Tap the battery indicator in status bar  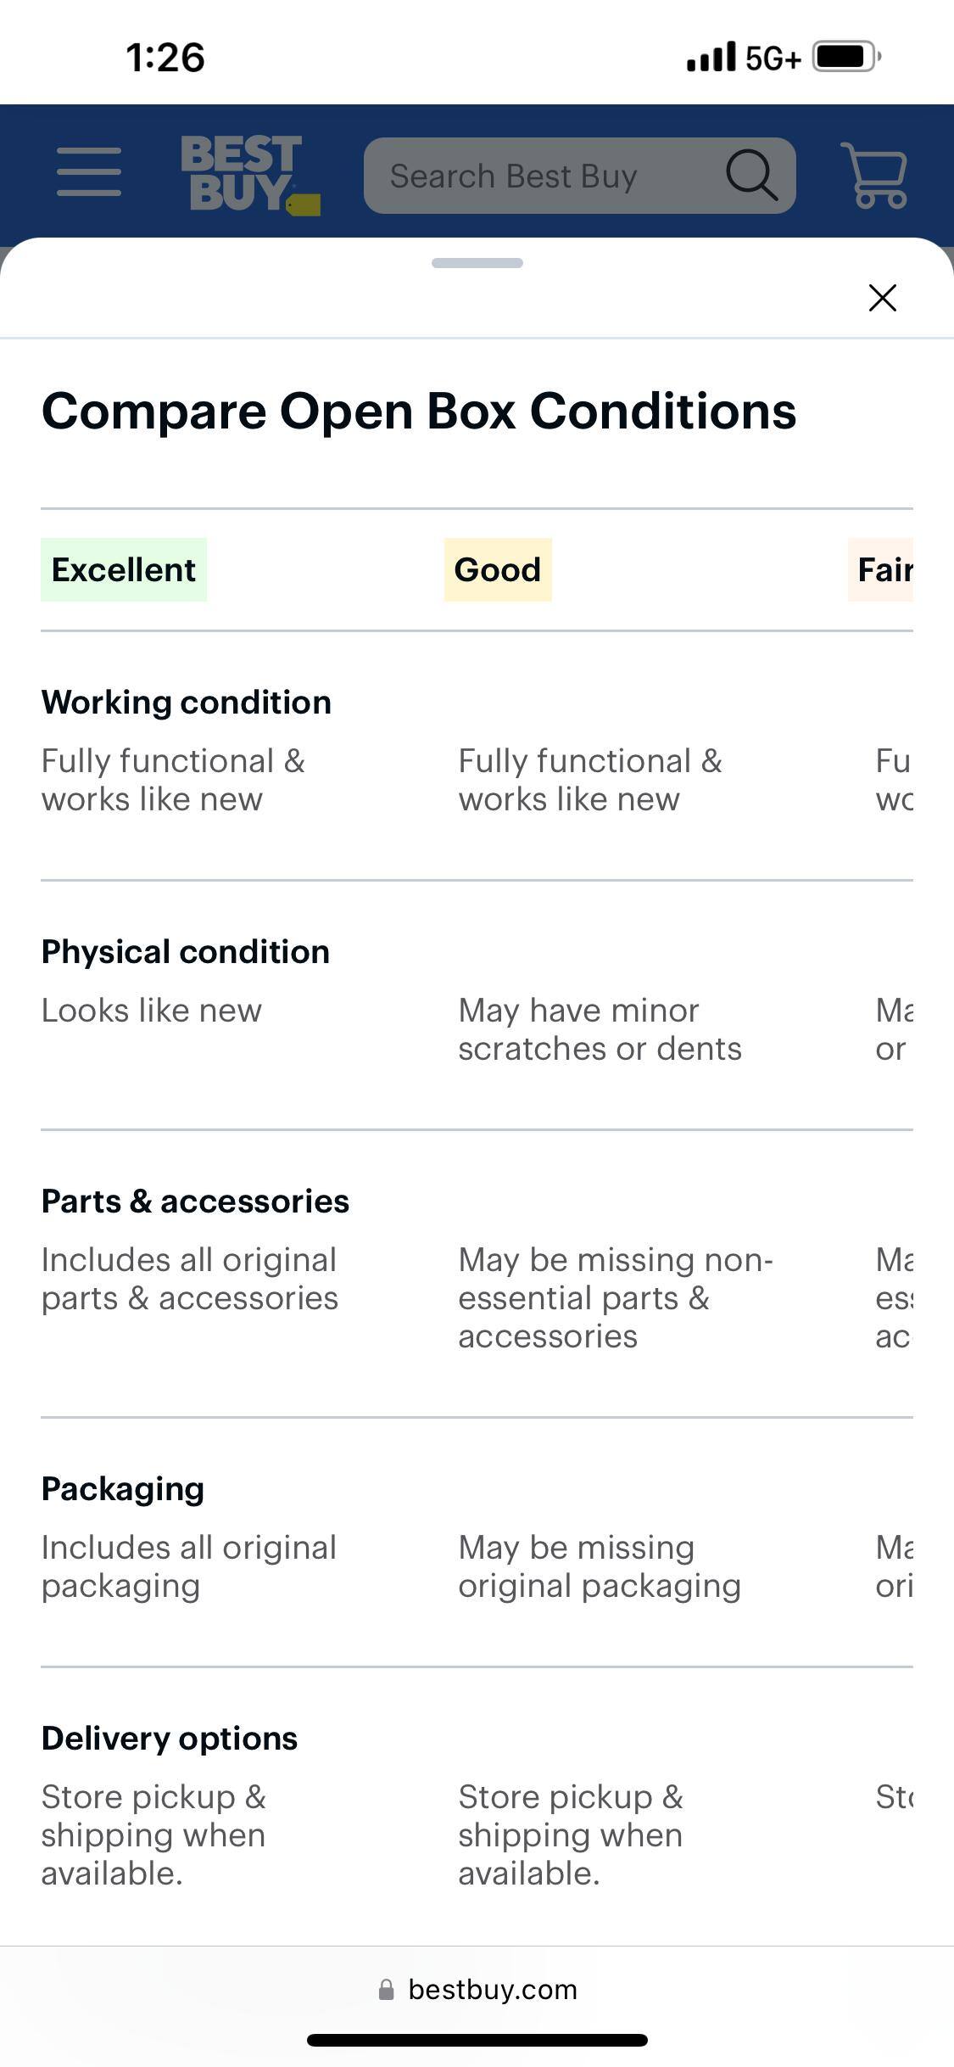(847, 57)
